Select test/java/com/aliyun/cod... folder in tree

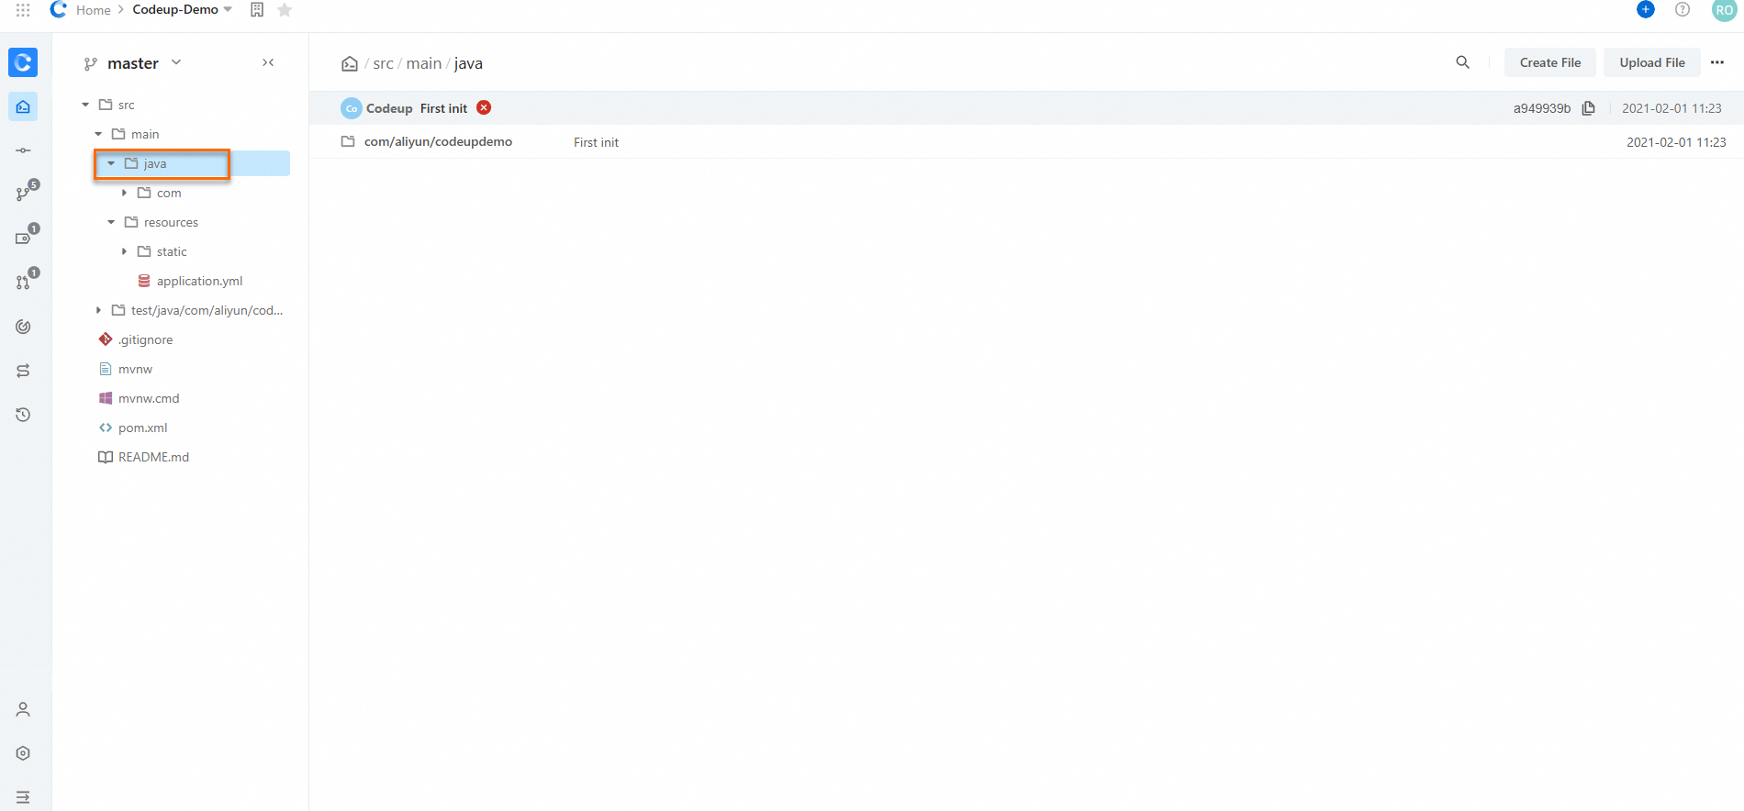pyautogui.click(x=207, y=310)
